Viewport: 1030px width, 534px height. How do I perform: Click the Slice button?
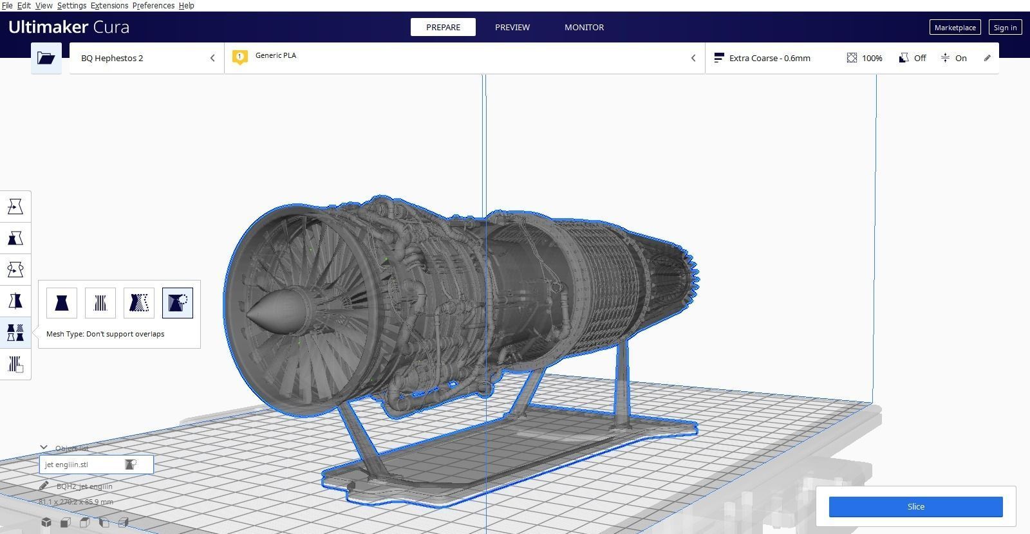(915, 506)
